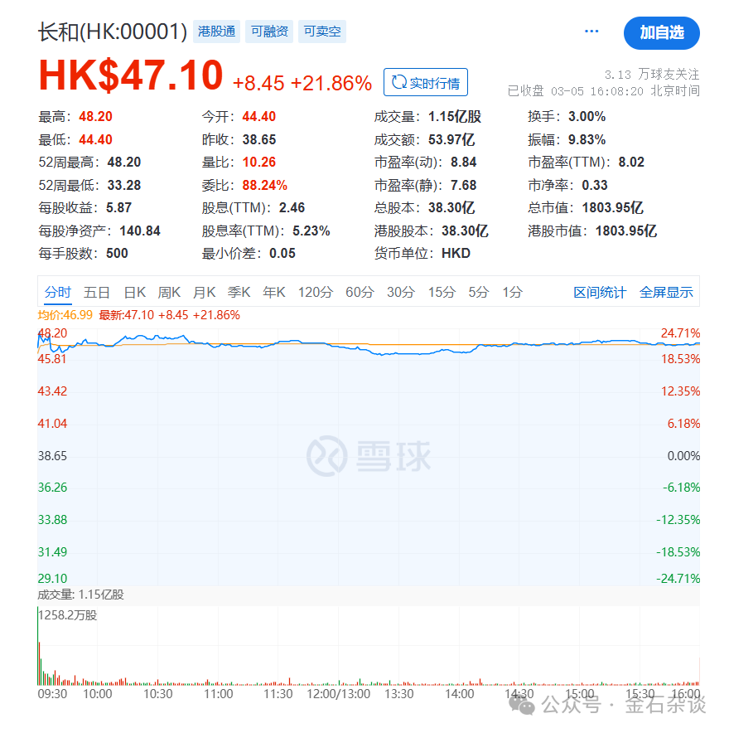Click the 换手 value 3.00%
Viewport: 729px width, 733px height.
587,116
